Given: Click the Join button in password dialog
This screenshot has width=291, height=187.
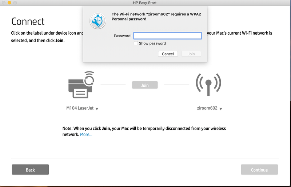Looking at the screenshot, I should (191, 54).
